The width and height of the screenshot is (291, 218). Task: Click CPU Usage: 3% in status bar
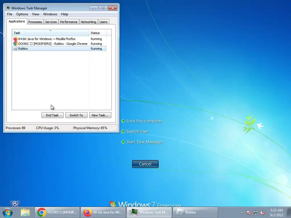coord(47,128)
